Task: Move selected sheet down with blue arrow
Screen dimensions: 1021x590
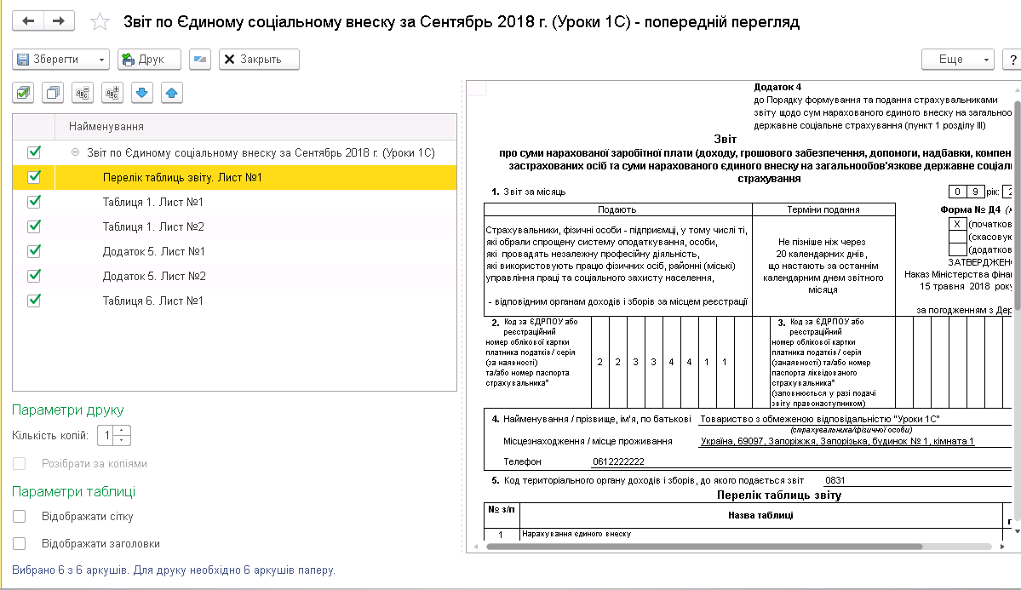Action: coord(142,93)
